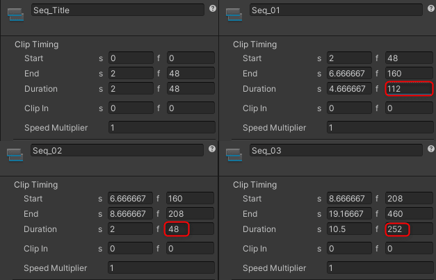
Task: Click Seq_Title End seconds field
Action: tap(131, 74)
